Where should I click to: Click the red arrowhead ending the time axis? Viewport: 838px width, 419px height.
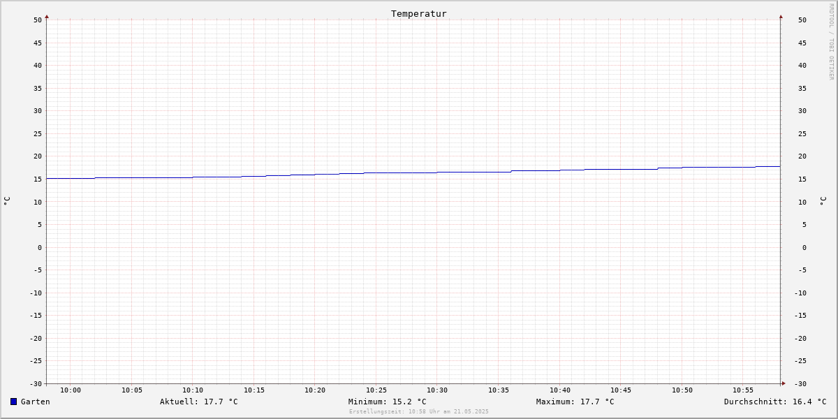point(784,383)
